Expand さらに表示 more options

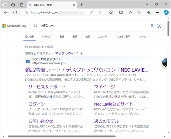123,37
